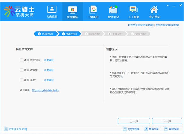184x134 pixels.
Task: Click the 软件分享 share icon
Action: point(146,129)
